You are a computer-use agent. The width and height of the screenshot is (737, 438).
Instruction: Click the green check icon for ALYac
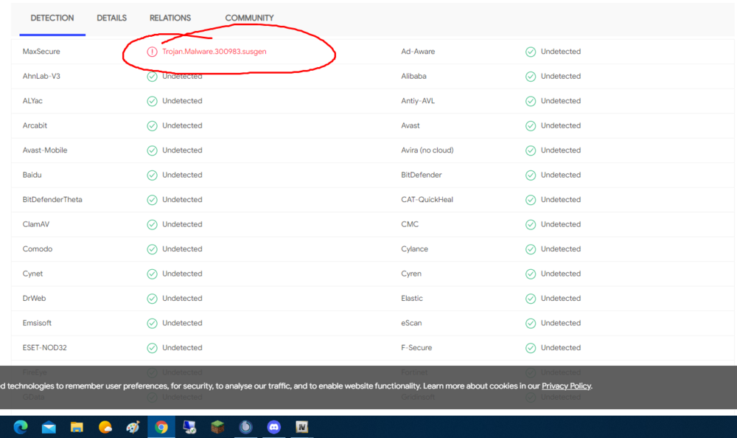click(152, 101)
